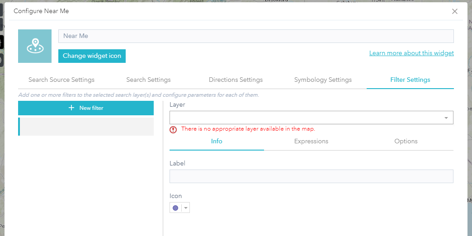Go to the Directions Settings tab
Image resolution: width=472 pixels, height=236 pixels.
pos(236,80)
